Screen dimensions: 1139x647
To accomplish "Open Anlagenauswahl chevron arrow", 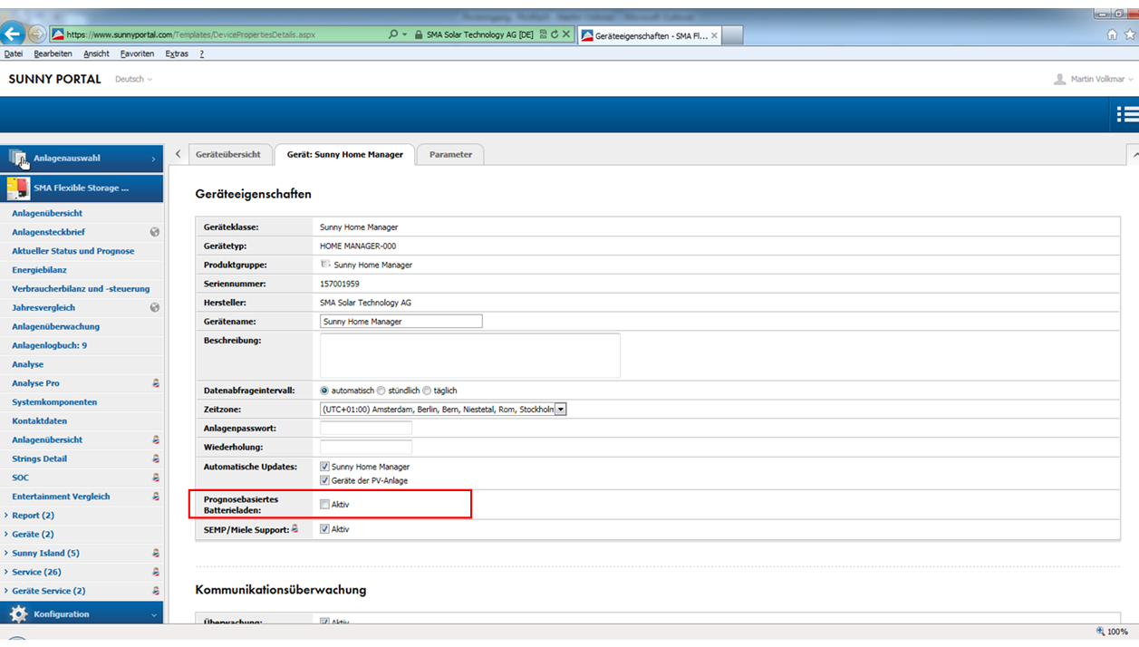I will 153,159.
